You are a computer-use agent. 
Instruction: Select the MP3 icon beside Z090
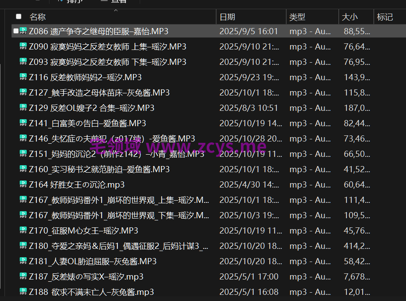pyautogui.click(x=23, y=46)
